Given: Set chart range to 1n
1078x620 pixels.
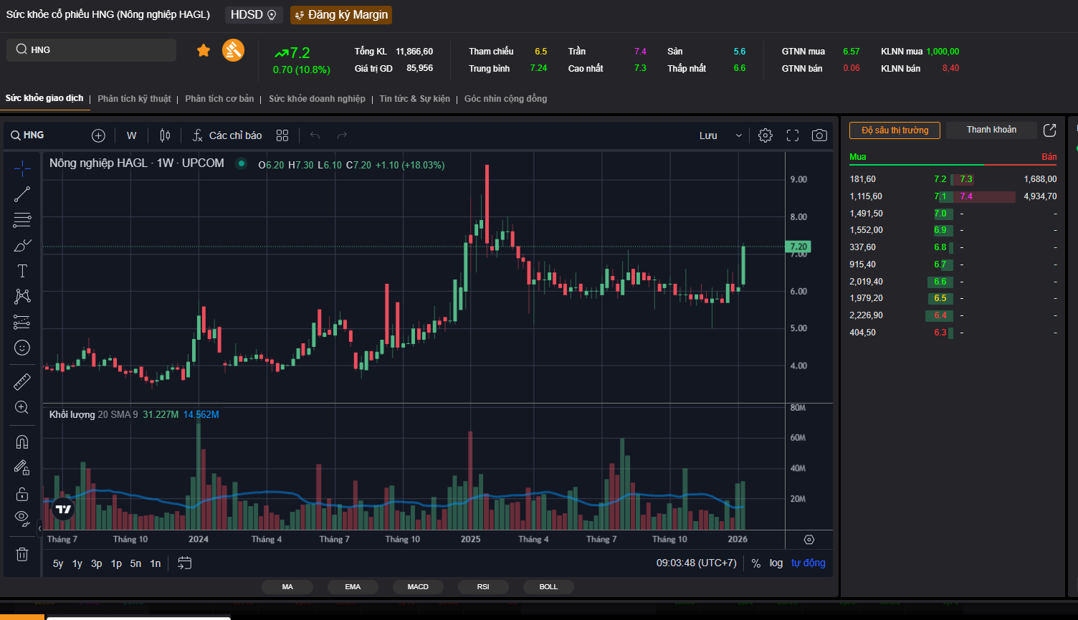Looking at the screenshot, I should [x=156, y=563].
